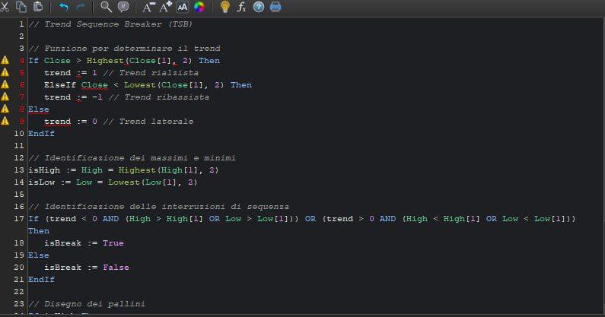
Task: Open the Search magnifier tool
Action: point(106,8)
